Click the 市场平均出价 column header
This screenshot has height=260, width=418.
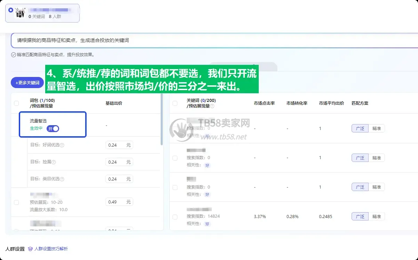tap(332, 103)
